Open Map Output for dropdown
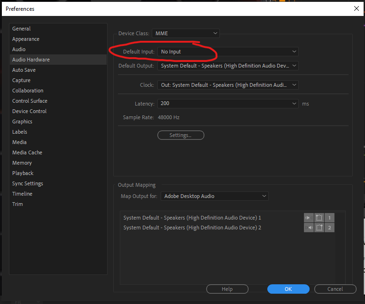This screenshot has height=304, width=365. pyautogui.click(x=214, y=196)
